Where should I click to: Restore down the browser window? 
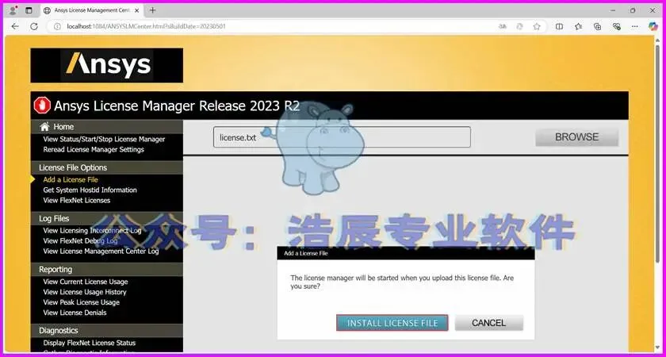tap(633, 10)
